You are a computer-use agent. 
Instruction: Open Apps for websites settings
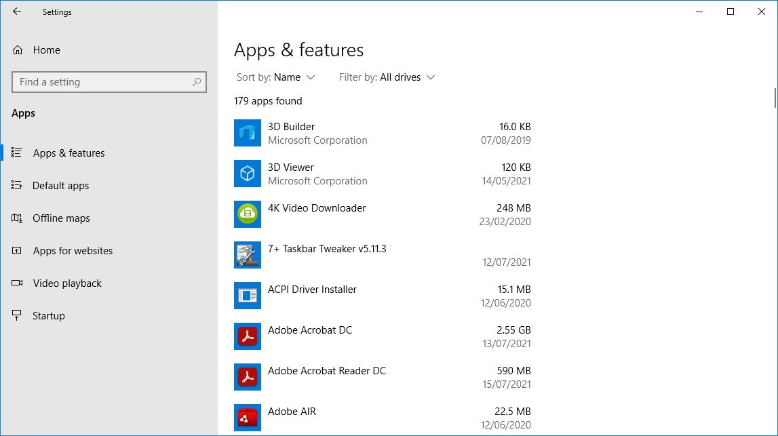pos(73,250)
